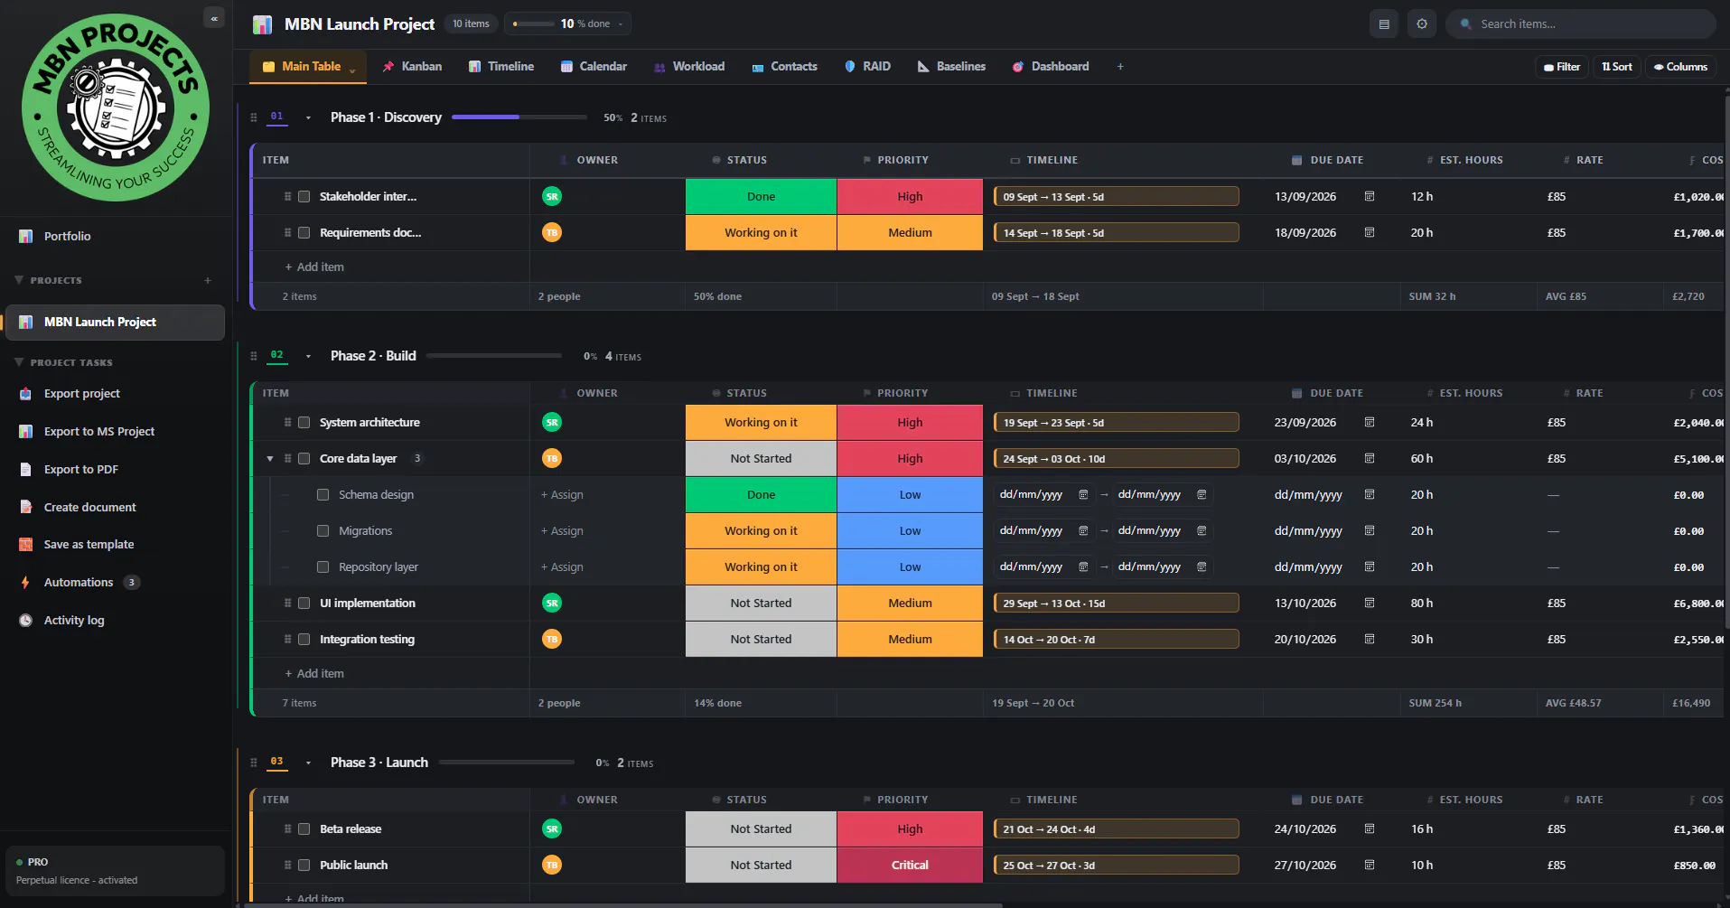The image size is (1730, 908).
Task: Tick the Core data layer checkbox
Action: click(304, 459)
